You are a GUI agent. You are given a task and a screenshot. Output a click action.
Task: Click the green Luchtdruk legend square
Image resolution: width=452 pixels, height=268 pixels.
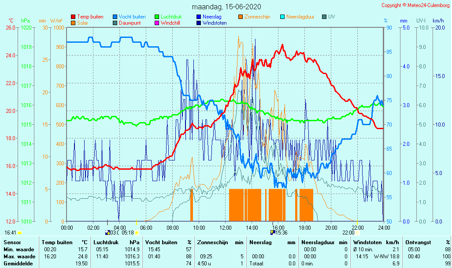[x=157, y=17]
